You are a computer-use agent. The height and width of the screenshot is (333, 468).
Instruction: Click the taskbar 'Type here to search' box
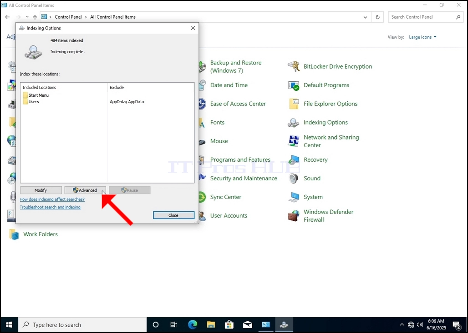[x=82, y=325]
